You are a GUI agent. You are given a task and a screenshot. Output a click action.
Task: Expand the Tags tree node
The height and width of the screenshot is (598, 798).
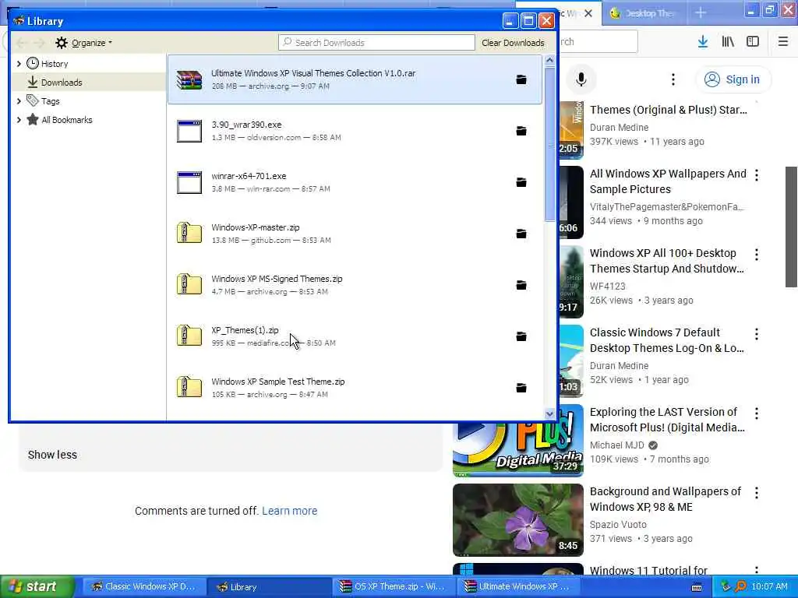(x=19, y=101)
